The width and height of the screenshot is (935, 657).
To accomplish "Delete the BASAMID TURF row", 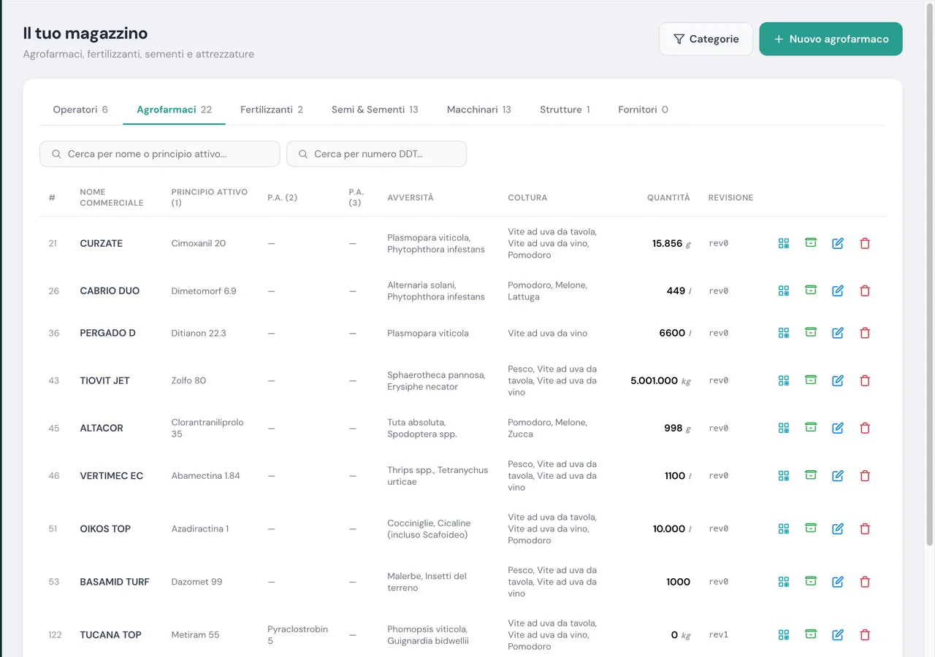I will pyautogui.click(x=865, y=582).
